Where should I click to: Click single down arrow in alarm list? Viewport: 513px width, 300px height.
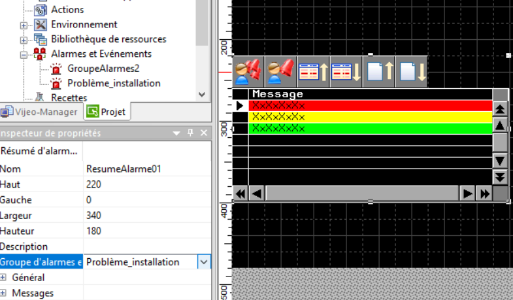[x=500, y=161]
